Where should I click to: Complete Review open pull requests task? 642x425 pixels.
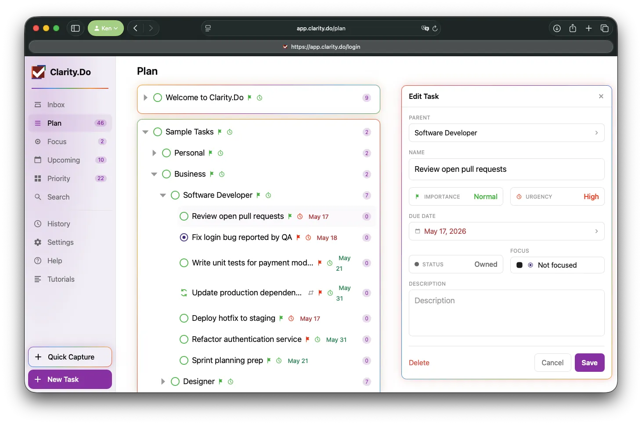point(184,216)
